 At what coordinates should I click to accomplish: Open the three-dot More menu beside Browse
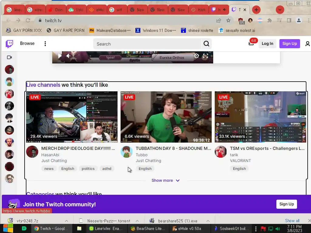point(45,44)
